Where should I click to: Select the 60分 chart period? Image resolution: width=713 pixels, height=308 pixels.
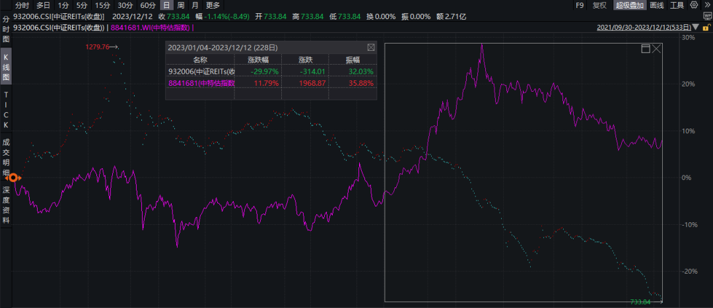(147, 5)
